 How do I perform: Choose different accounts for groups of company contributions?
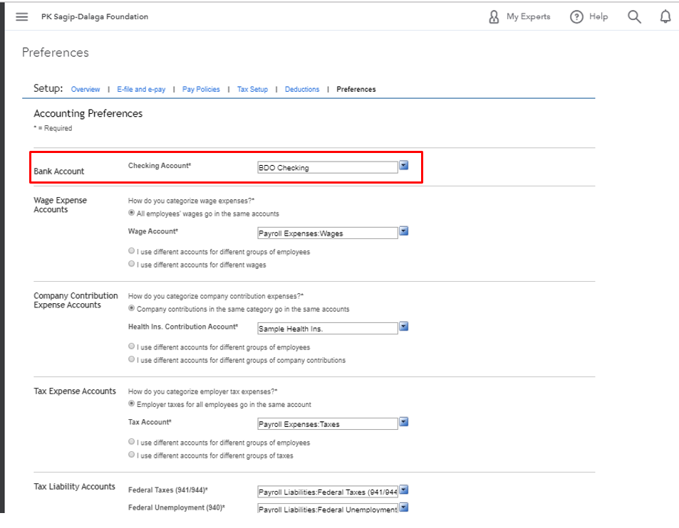point(132,360)
